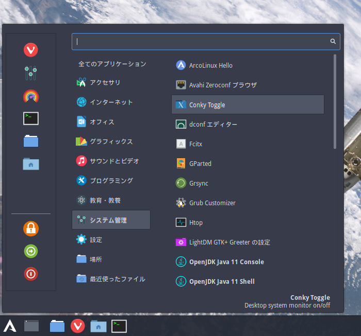Click the application list scrollbar
This screenshot has height=336, width=361.
pos(335,101)
